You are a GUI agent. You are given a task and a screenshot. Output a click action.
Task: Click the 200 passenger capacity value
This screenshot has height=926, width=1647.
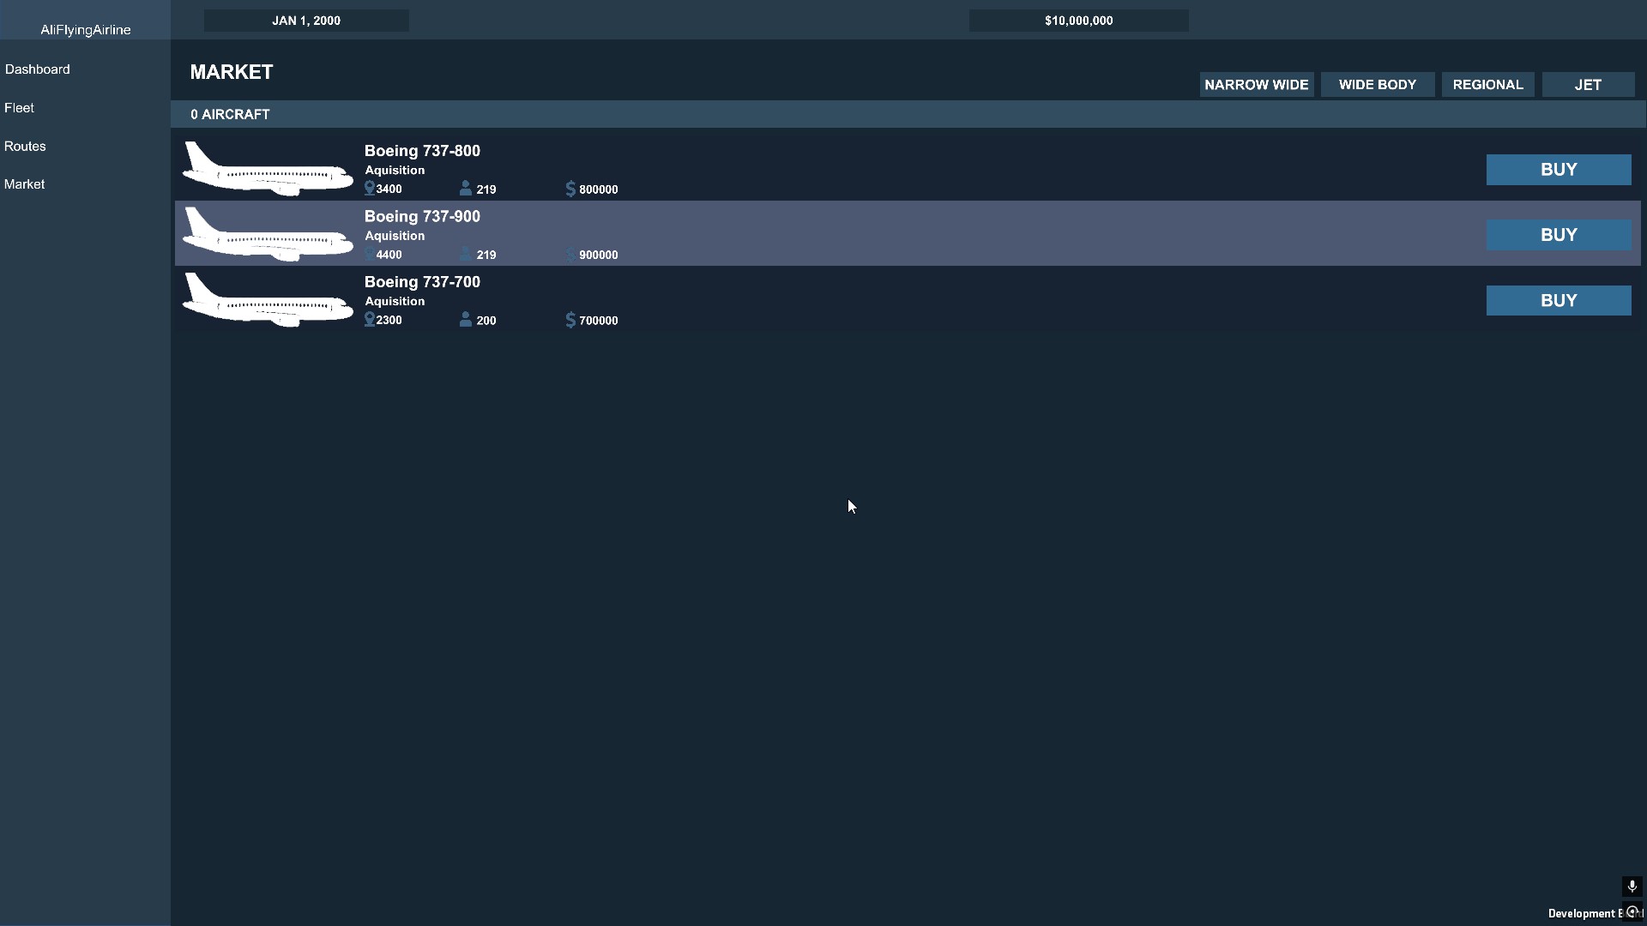coord(486,321)
